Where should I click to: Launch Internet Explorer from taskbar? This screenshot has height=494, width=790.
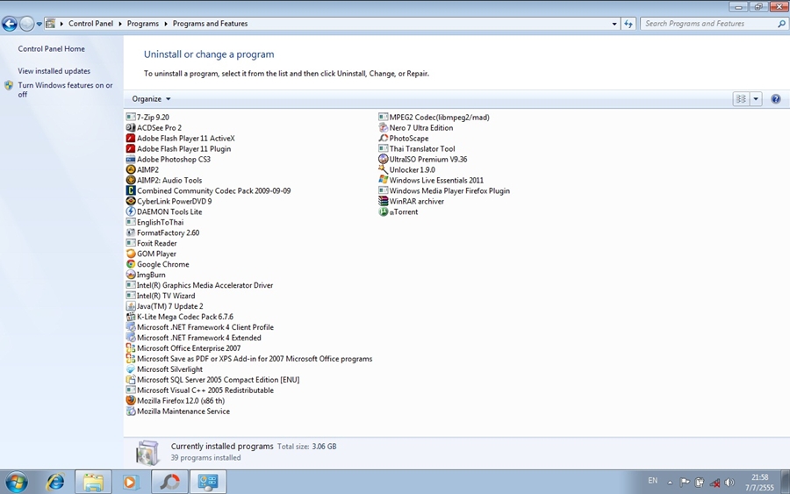(55, 482)
